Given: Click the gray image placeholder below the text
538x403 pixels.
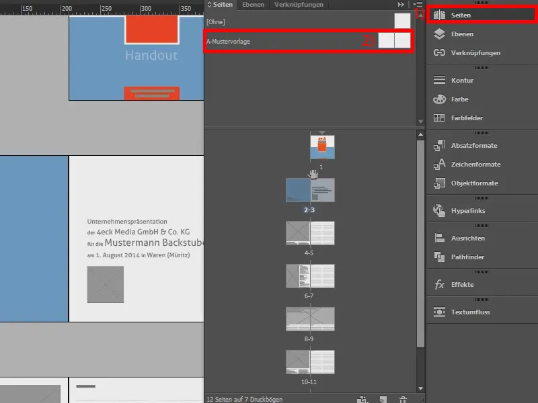Looking at the screenshot, I should pyautogui.click(x=106, y=284).
